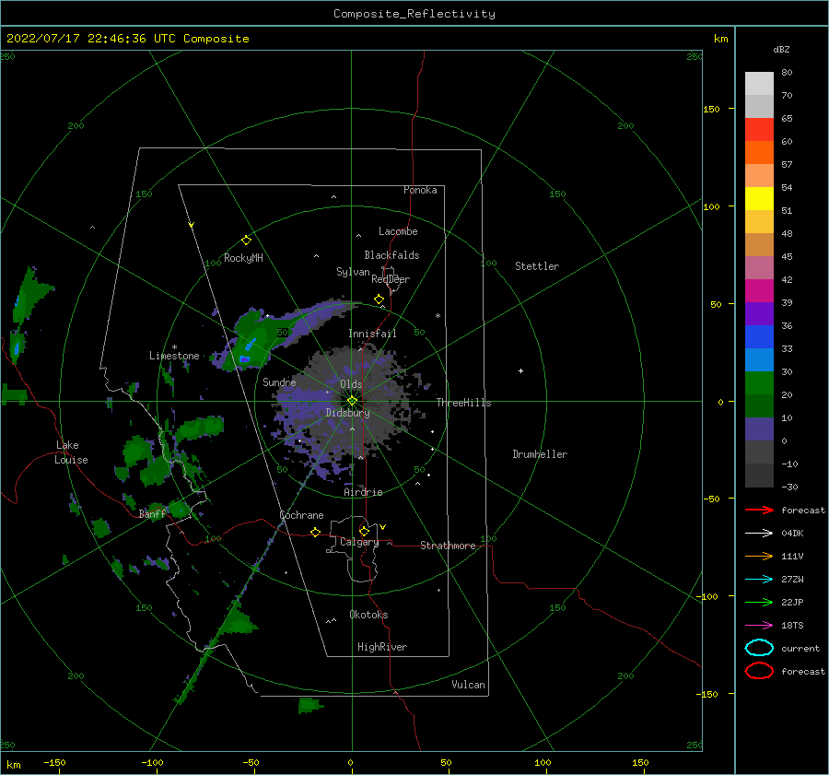Click the white cross marker east of ThreeHills
Screen dimensions: 829x775
click(x=520, y=370)
